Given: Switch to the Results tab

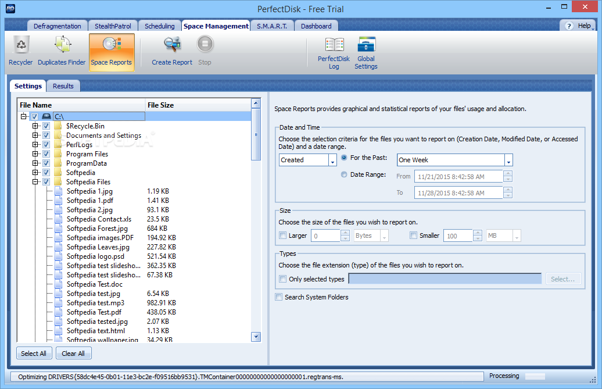Looking at the screenshot, I should tap(63, 86).
